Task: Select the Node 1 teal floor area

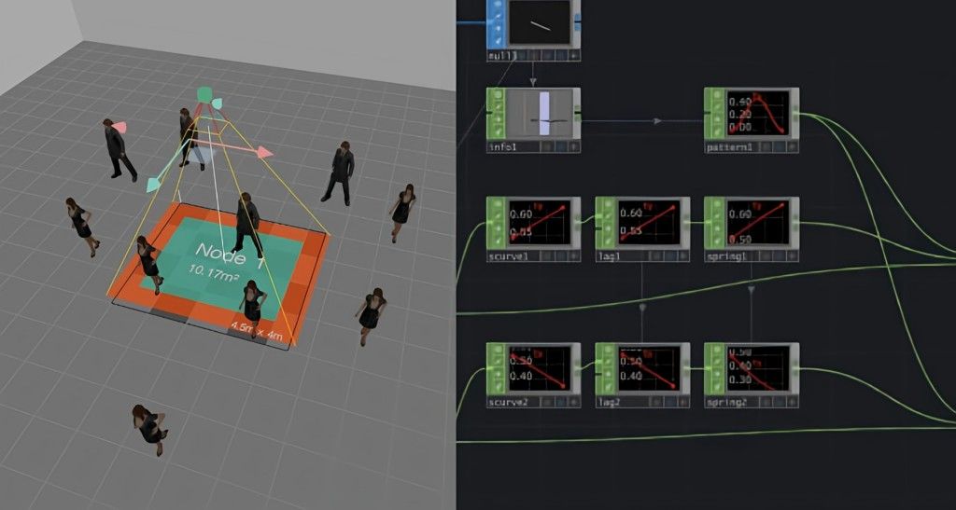Action: (222, 262)
